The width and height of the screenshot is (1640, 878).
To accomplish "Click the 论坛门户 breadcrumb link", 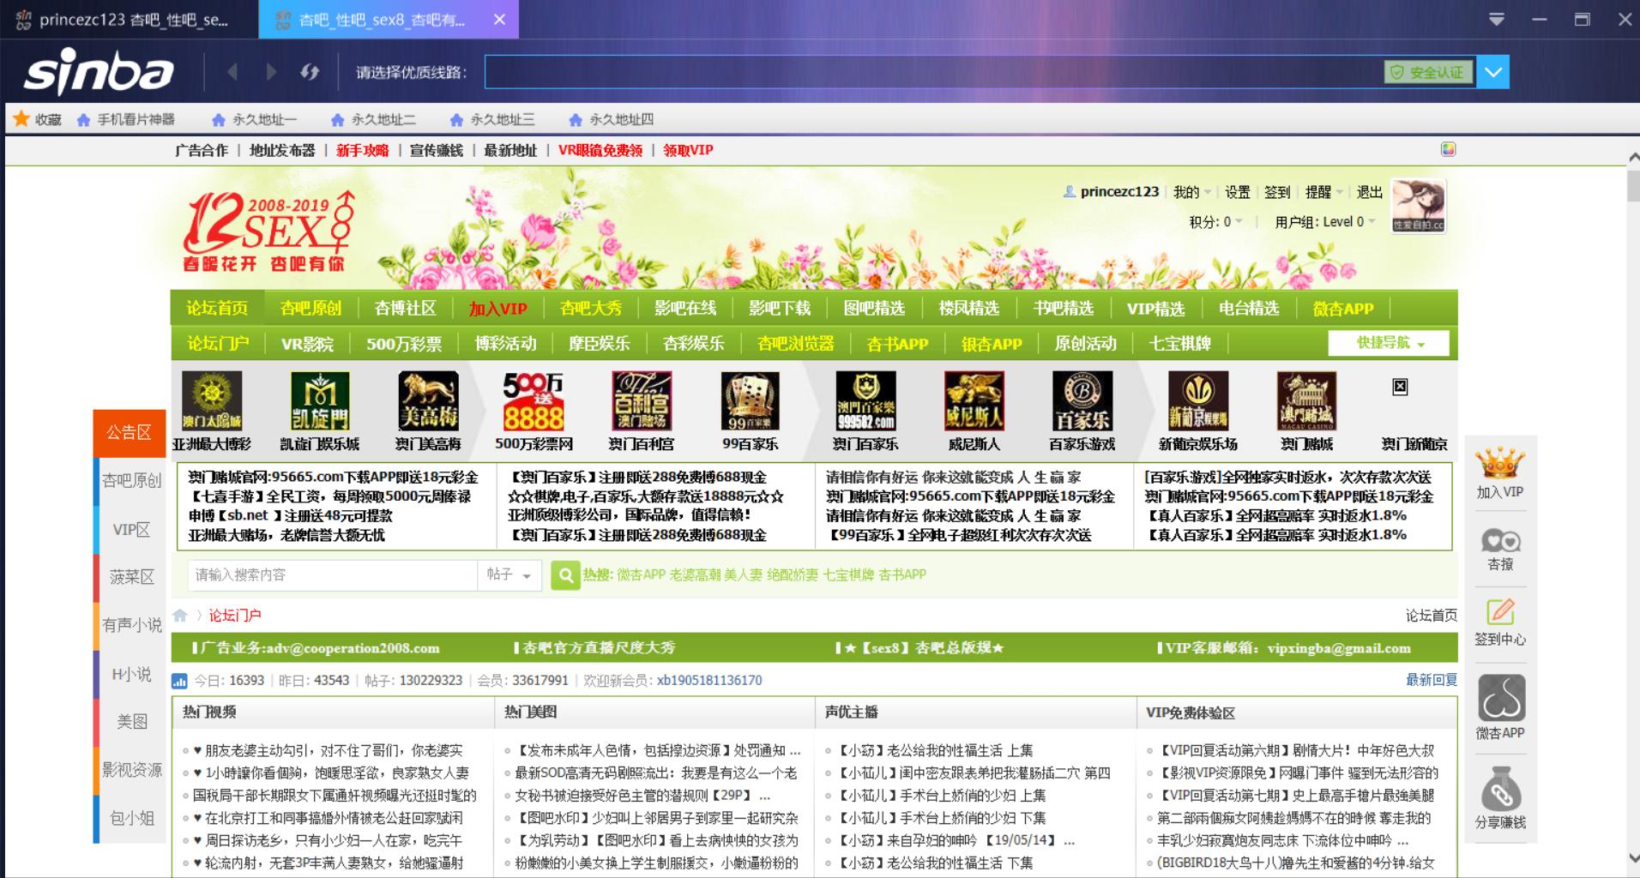I will (x=235, y=616).
